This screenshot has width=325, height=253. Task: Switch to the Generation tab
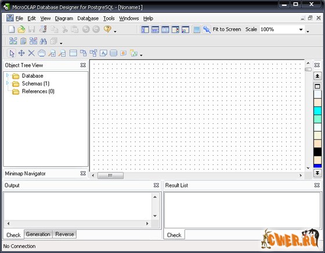pos(38,234)
